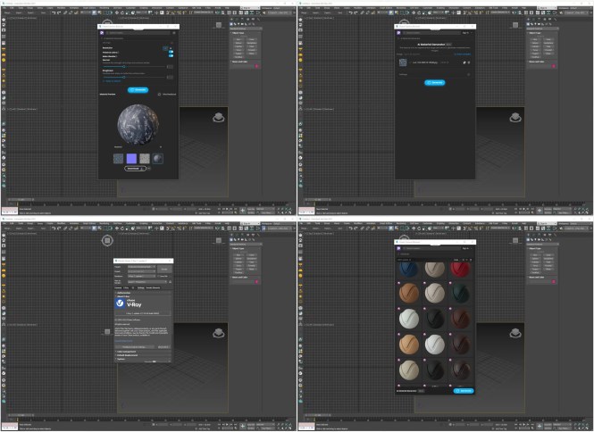This screenshot has width=594, height=432.
Task: Click the upload image link in the AI Material Generator
Action: pos(462,54)
